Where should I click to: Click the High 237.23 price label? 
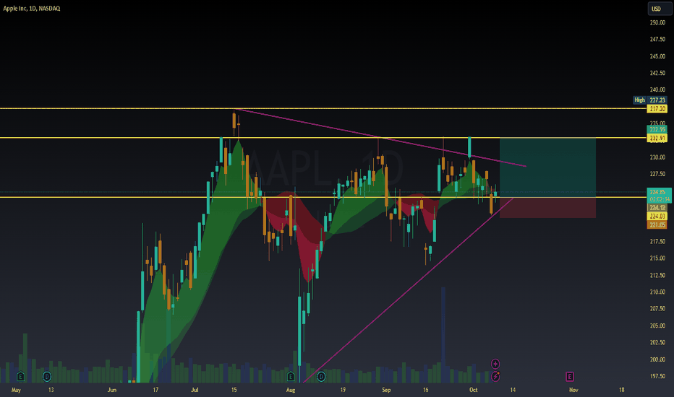point(650,100)
